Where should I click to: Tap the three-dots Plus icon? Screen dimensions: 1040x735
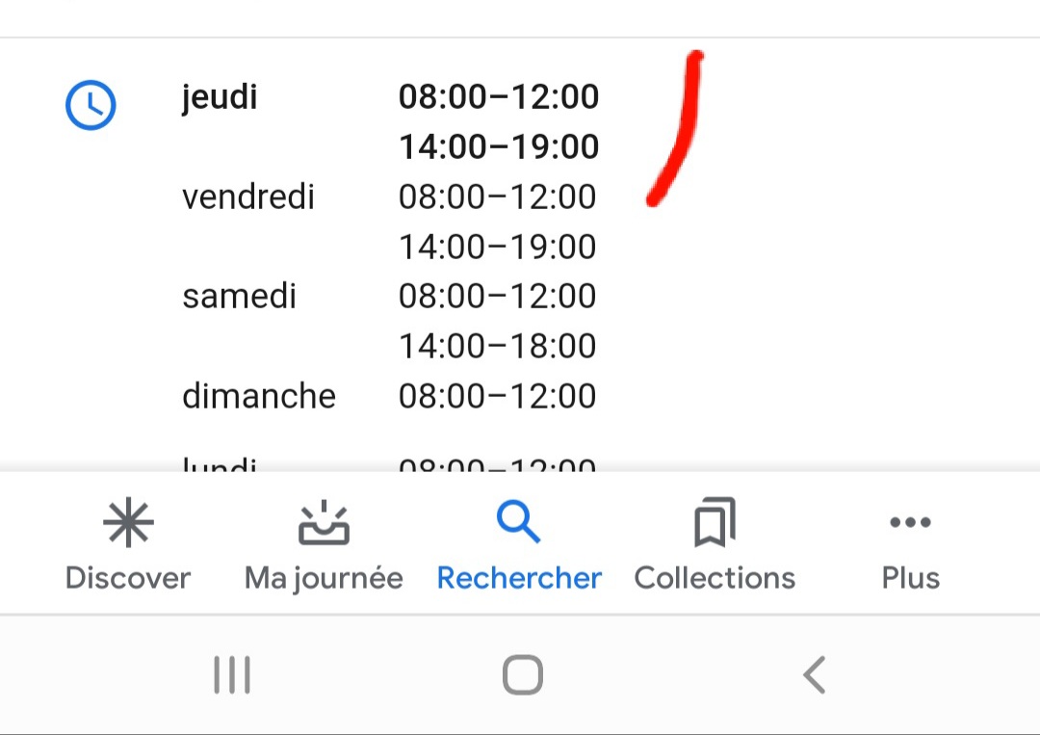coord(911,522)
